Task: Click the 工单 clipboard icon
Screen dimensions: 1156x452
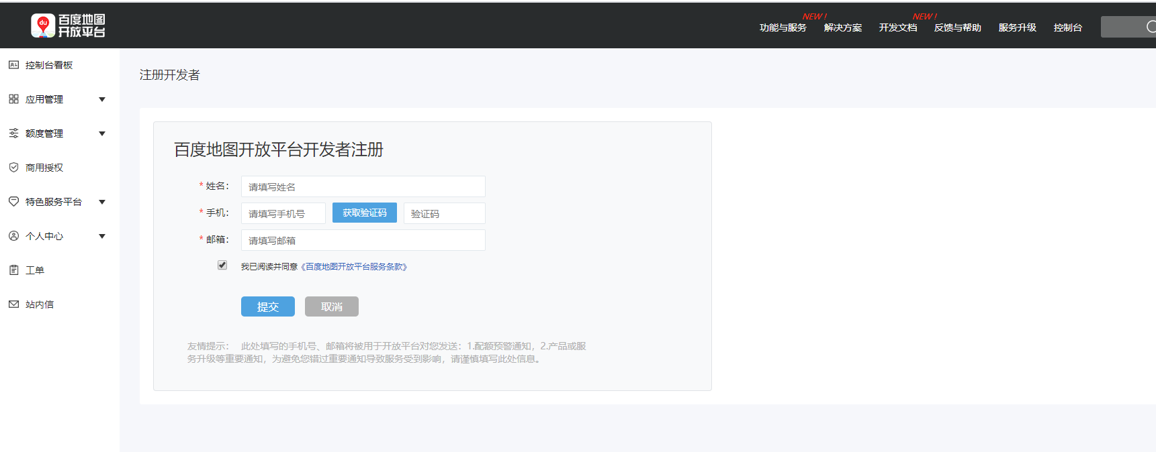Action: (13, 270)
